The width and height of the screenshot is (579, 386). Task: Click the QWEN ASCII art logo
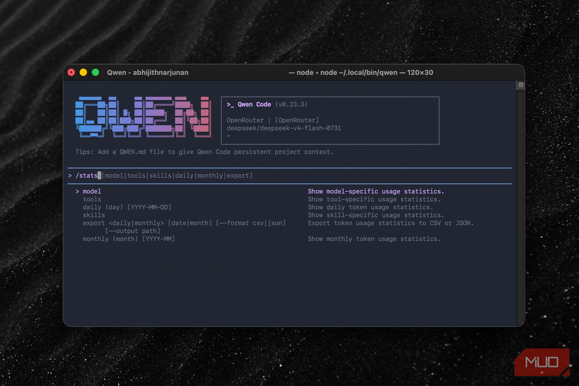click(143, 117)
